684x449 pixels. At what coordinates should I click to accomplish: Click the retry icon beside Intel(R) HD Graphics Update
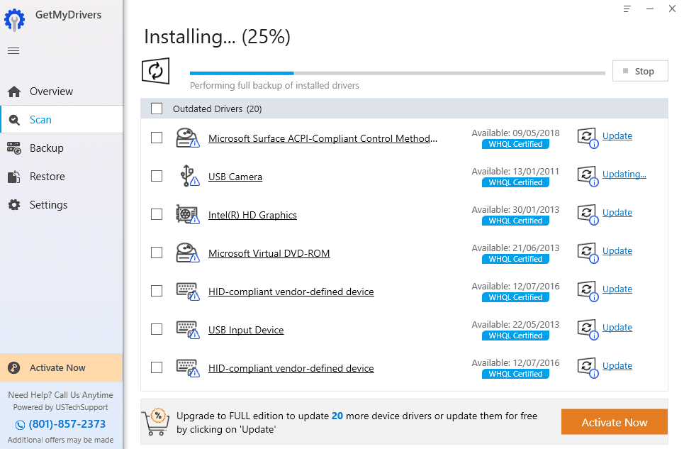click(x=587, y=212)
